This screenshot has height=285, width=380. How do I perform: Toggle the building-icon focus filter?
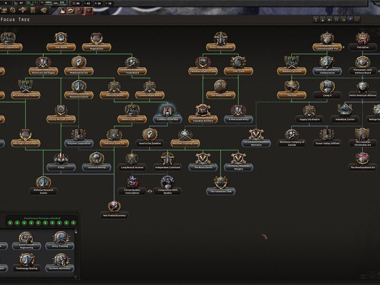coord(315,19)
